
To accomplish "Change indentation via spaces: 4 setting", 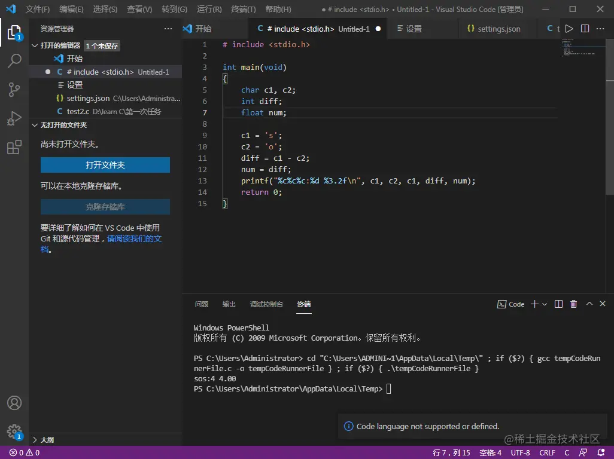I will pyautogui.click(x=490, y=453).
